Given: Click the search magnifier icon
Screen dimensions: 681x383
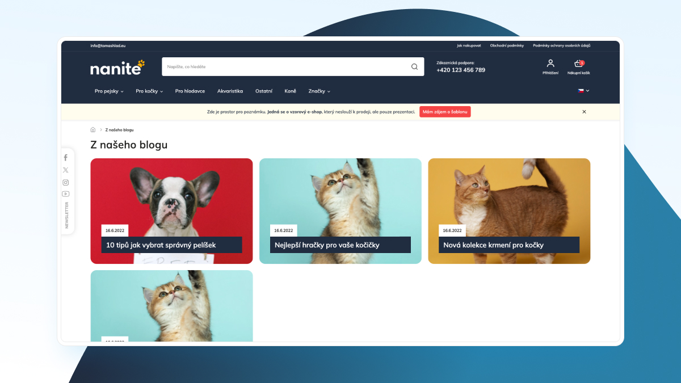Looking at the screenshot, I should pos(414,66).
